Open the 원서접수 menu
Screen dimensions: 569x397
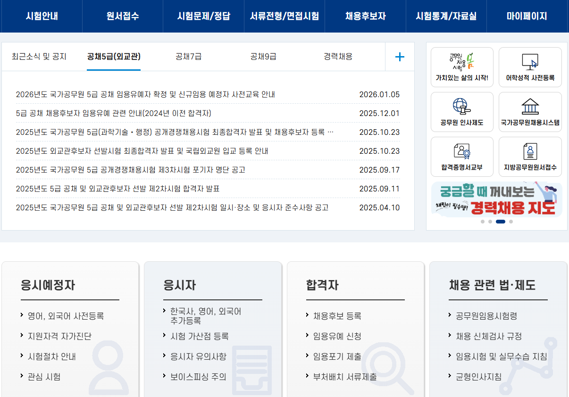tap(122, 16)
